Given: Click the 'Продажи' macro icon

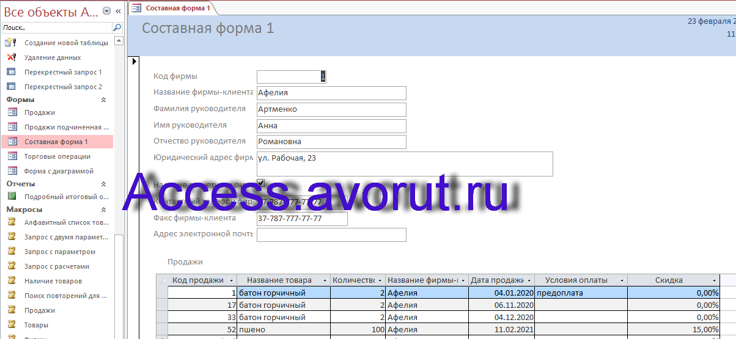Looking at the screenshot, I should (12, 310).
